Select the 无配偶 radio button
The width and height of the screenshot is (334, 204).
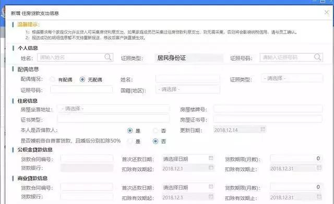pos(82,79)
